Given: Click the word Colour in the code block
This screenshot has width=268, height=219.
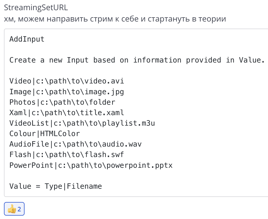Looking at the screenshot, I should point(22,134).
